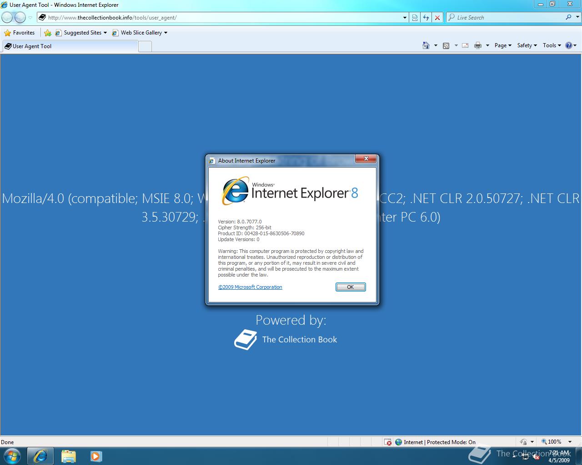The height and width of the screenshot is (465, 582).
Task: Open Windows Media Player from the taskbar
Action: click(96, 456)
